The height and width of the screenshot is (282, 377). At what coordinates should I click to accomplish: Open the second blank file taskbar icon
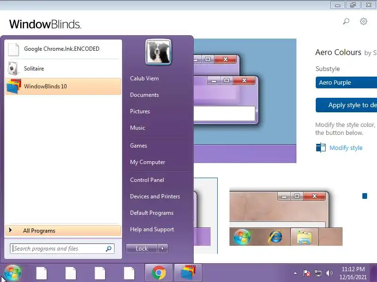coord(71,273)
